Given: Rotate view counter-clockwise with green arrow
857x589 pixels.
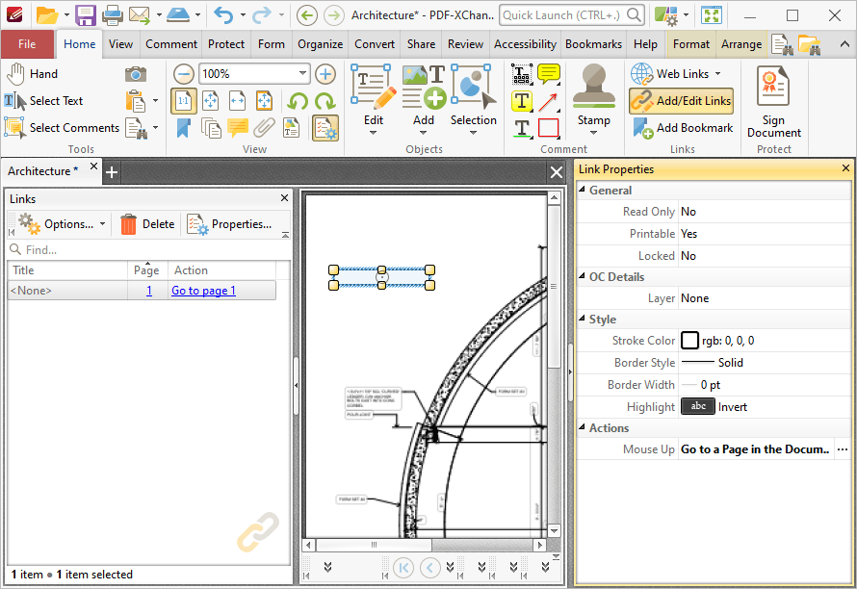Looking at the screenshot, I should coord(298,101).
